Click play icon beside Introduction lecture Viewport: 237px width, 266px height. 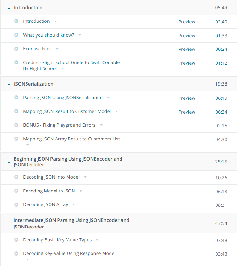(16, 21)
